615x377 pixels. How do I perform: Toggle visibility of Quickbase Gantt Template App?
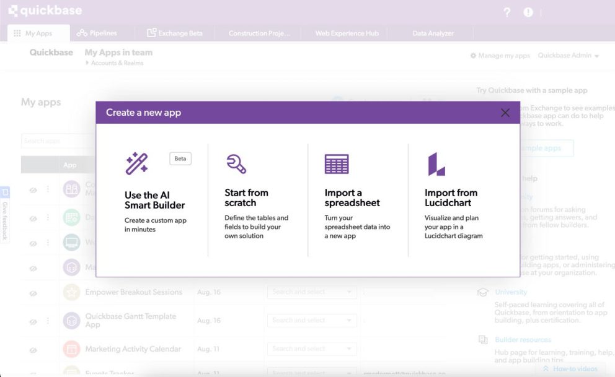pyautogui.click(x=33, y=321)
